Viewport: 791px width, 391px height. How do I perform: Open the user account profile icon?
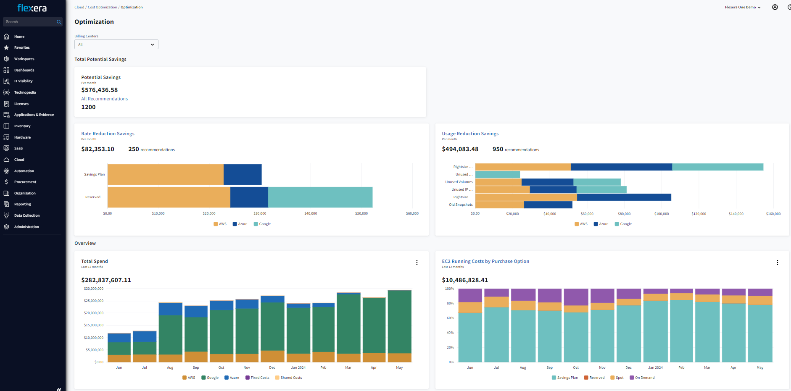tap(775, 7)
